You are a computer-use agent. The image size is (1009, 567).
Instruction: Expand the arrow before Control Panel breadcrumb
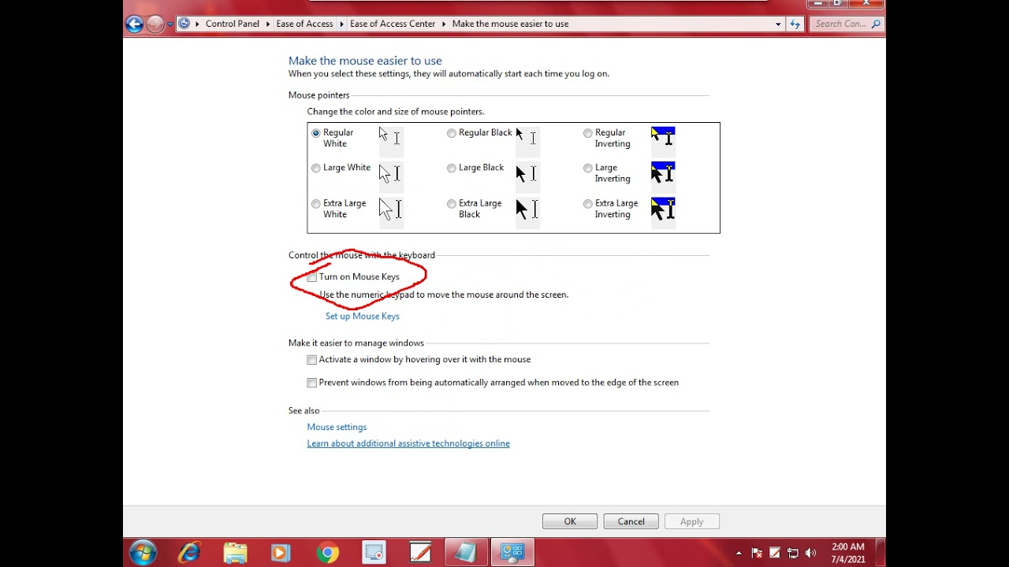pyautogui.click(x=198, y=24)
